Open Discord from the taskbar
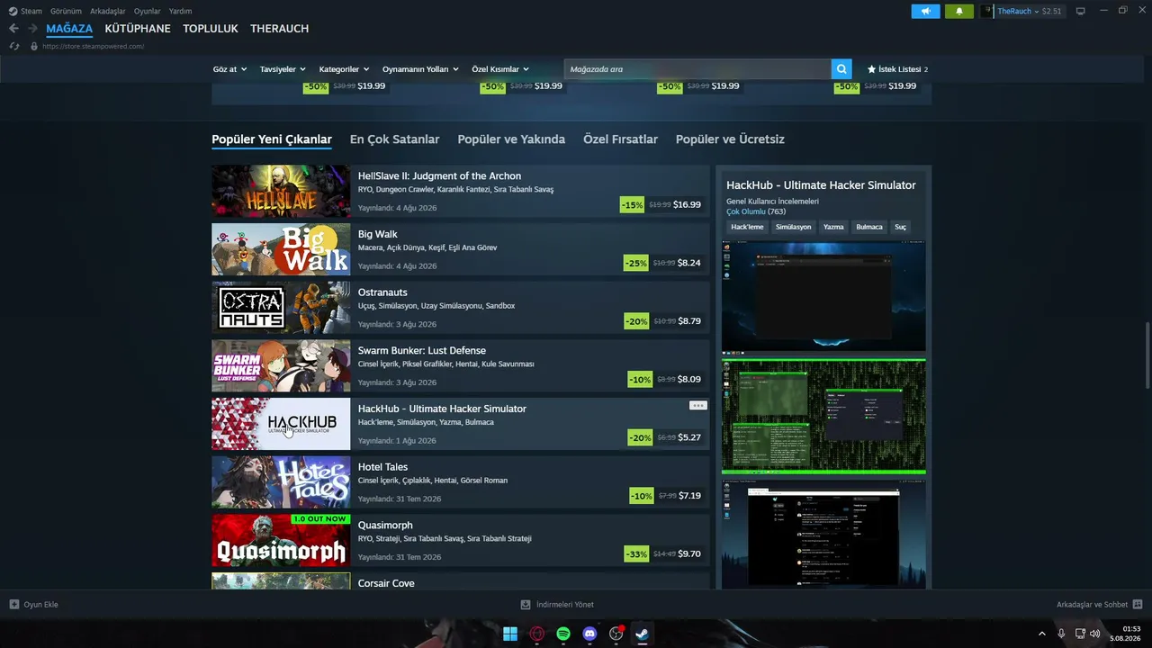 tap(589, 634)
